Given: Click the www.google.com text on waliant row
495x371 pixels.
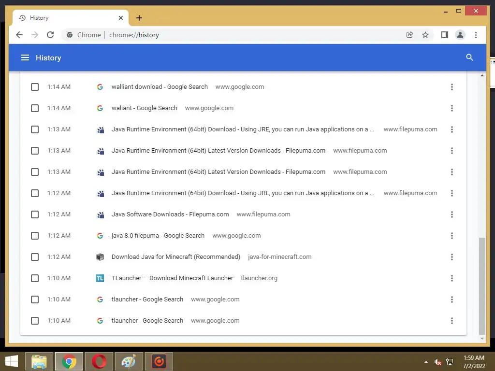Looking at the screenshot, I should (209, 108).
